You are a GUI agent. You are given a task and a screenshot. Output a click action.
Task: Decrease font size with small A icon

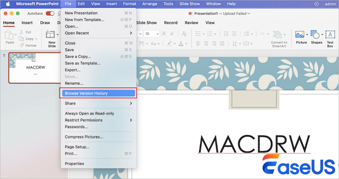[172, 34]
